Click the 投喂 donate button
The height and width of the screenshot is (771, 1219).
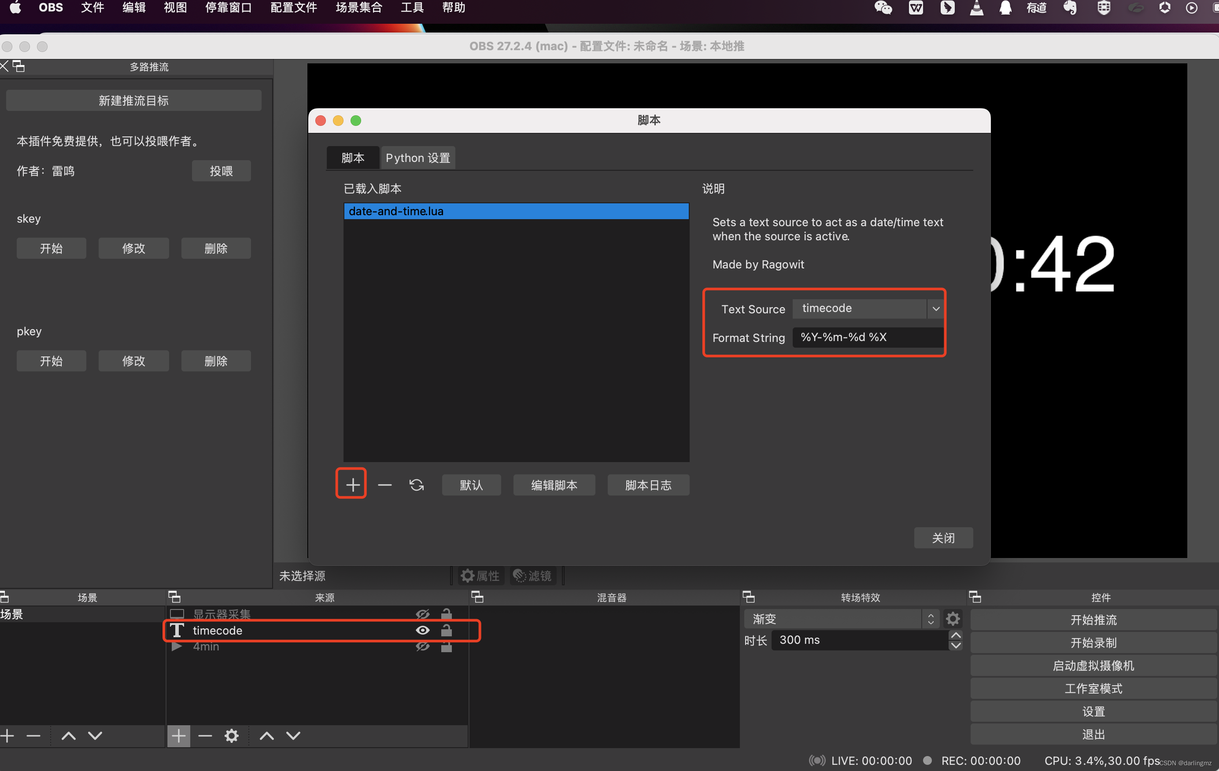point(221,171)
